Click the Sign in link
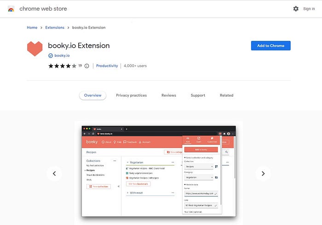The image size is (322, 225). [309, 9]
